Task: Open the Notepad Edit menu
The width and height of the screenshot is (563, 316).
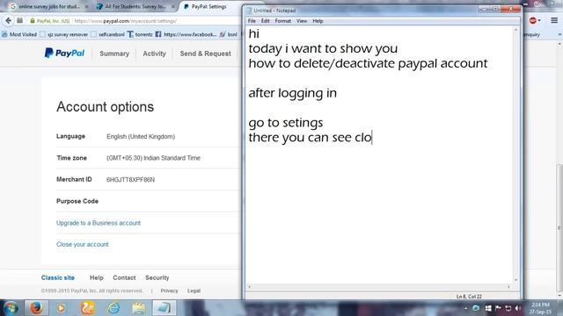Action: click(x=265, y=21)
